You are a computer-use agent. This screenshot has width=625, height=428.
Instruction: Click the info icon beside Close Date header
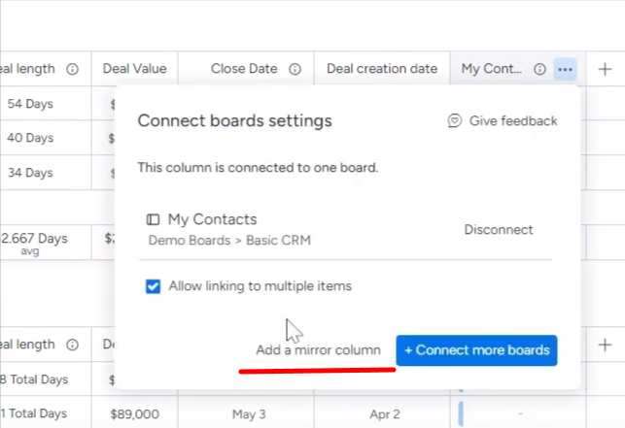pyautogui.click(x=295, y=69)
